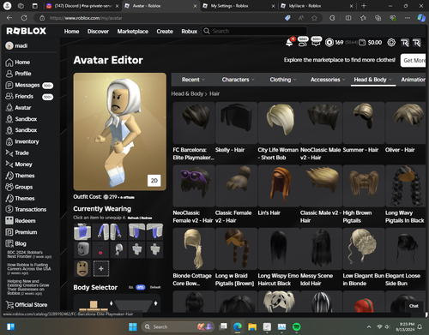Click the Get More button
This screenshot has height=335, width=429.
(414, 60)
